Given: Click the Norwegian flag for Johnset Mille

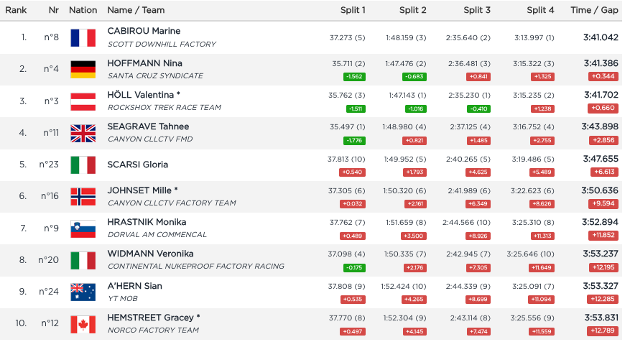Looking at the screenshot, I should click(x=83, y=196).
